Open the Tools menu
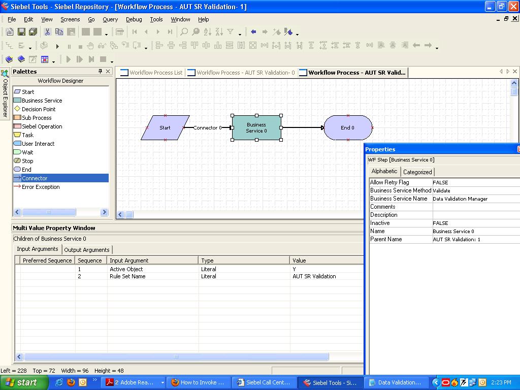 pyautogui.click(x=156, y=19)
